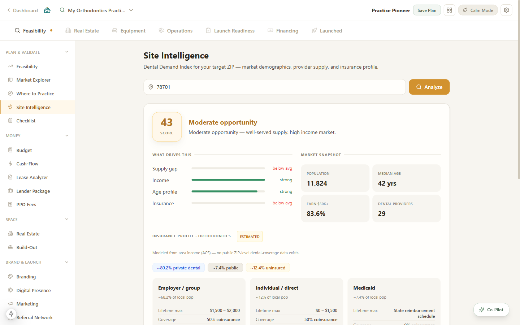Click the Budget calculator icon
The height and width of the screenshot is (325, 520).
pos(10,150)
